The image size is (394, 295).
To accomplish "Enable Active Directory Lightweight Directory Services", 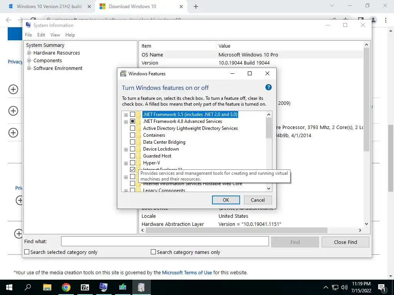I will [132, 128].
